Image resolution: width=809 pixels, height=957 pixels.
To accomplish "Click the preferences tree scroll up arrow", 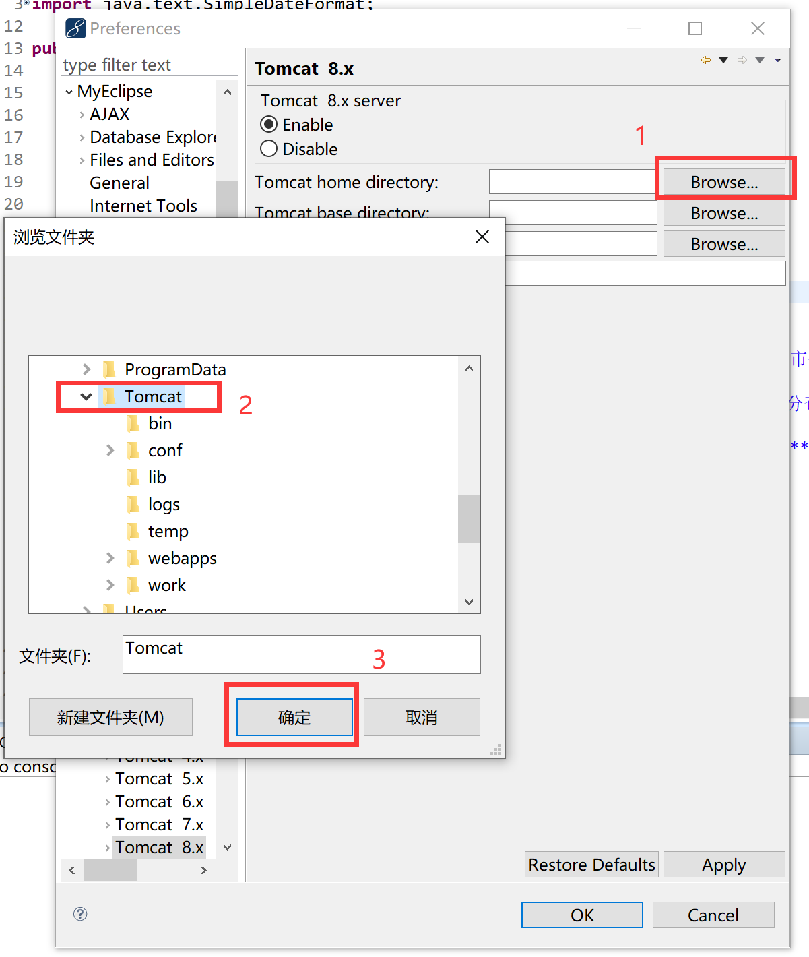I will (227, 92).
